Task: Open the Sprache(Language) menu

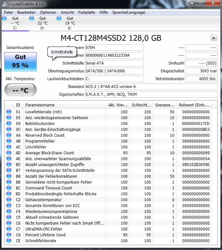Action: (129, 12)
